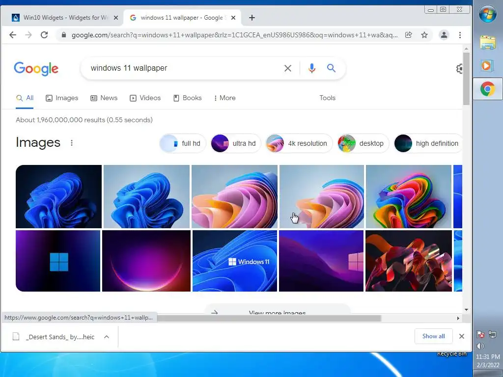Expand the More search categories menu
This screenshot has width=503, height=377.
tap(225, 98)
